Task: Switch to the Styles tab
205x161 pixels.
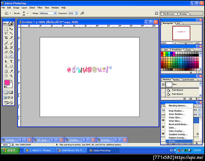Action: click(188, 49)
